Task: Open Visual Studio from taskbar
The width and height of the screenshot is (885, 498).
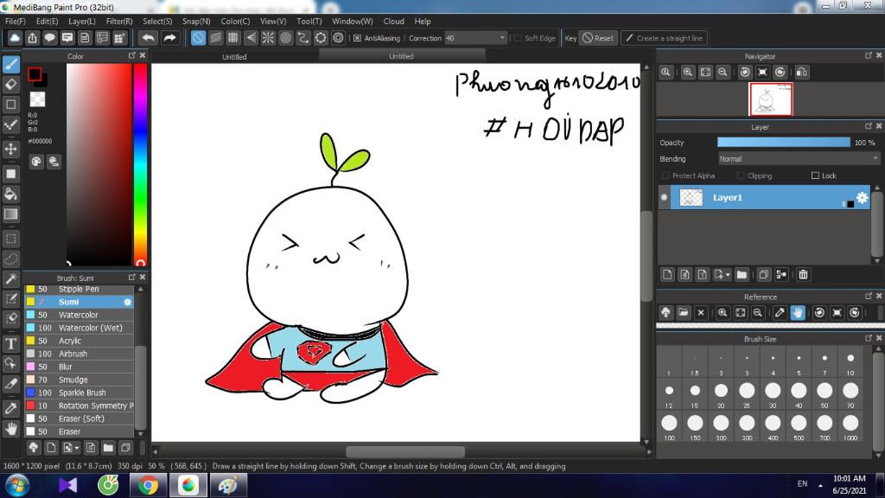Action: (67, 486)
